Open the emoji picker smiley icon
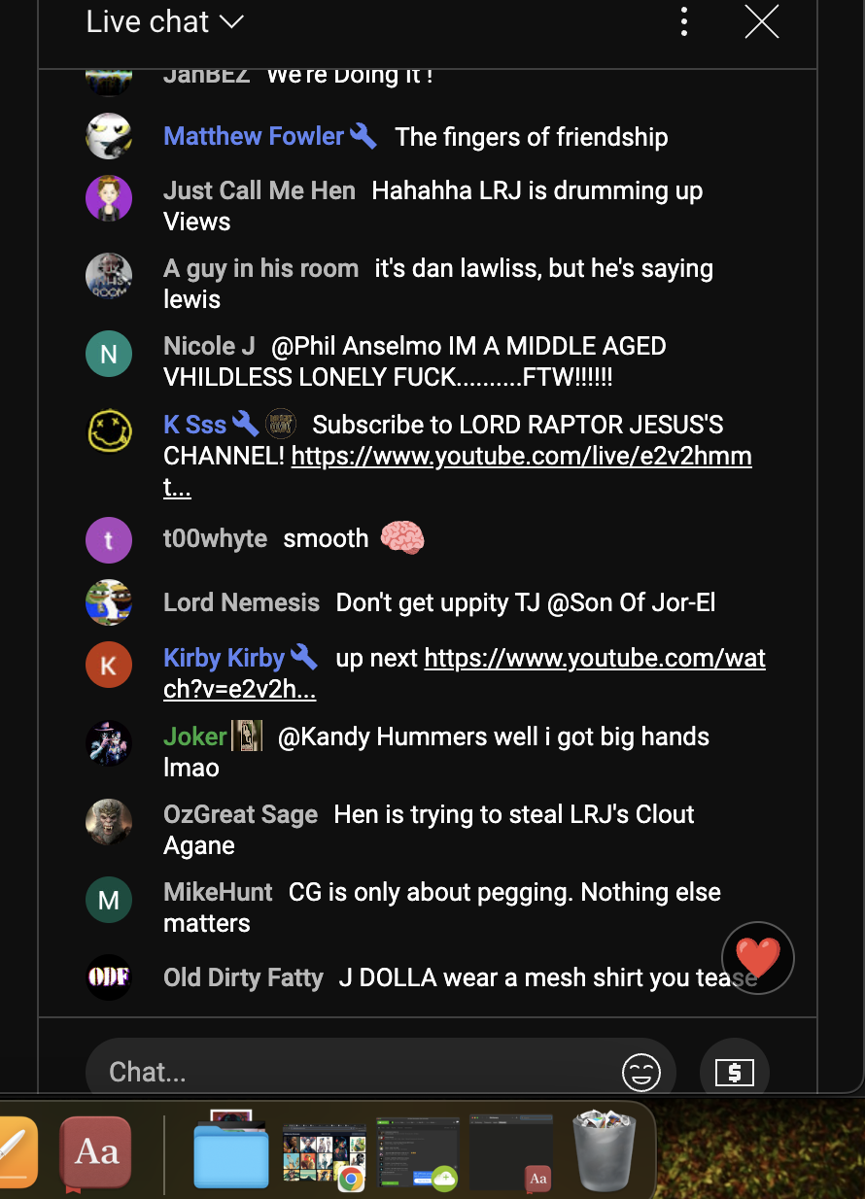The height and width of the screenshot is (1199, 865). [641, 1073]
